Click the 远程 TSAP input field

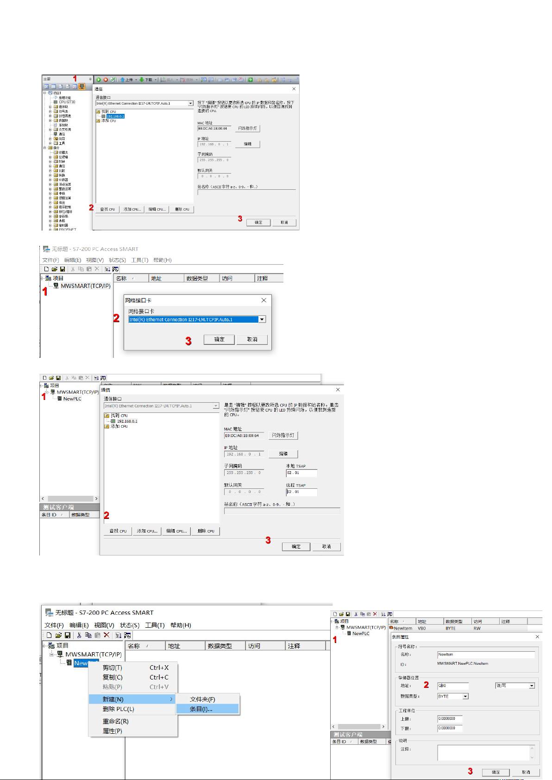301,492
